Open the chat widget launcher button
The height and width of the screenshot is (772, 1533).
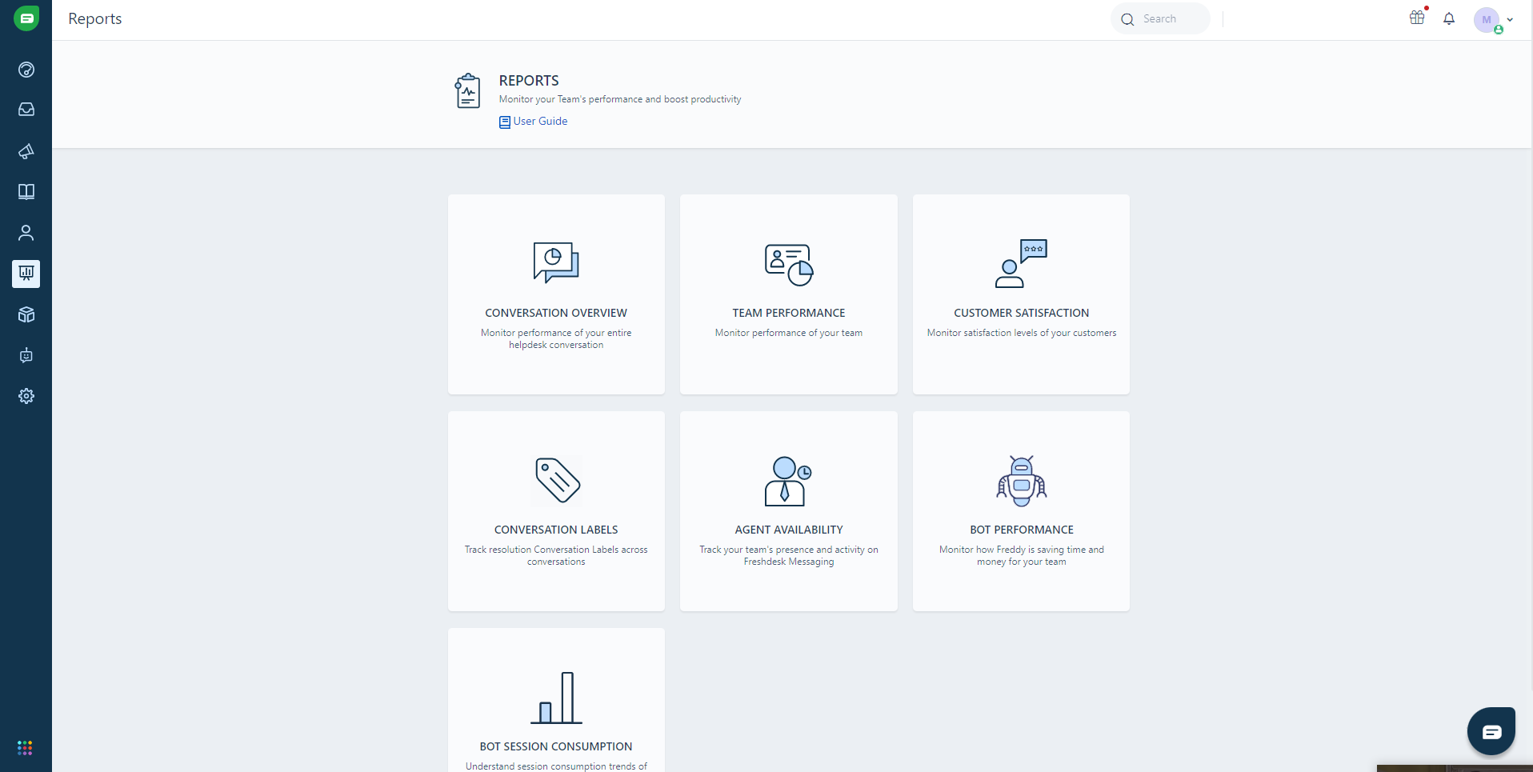tap(1491, 731)
